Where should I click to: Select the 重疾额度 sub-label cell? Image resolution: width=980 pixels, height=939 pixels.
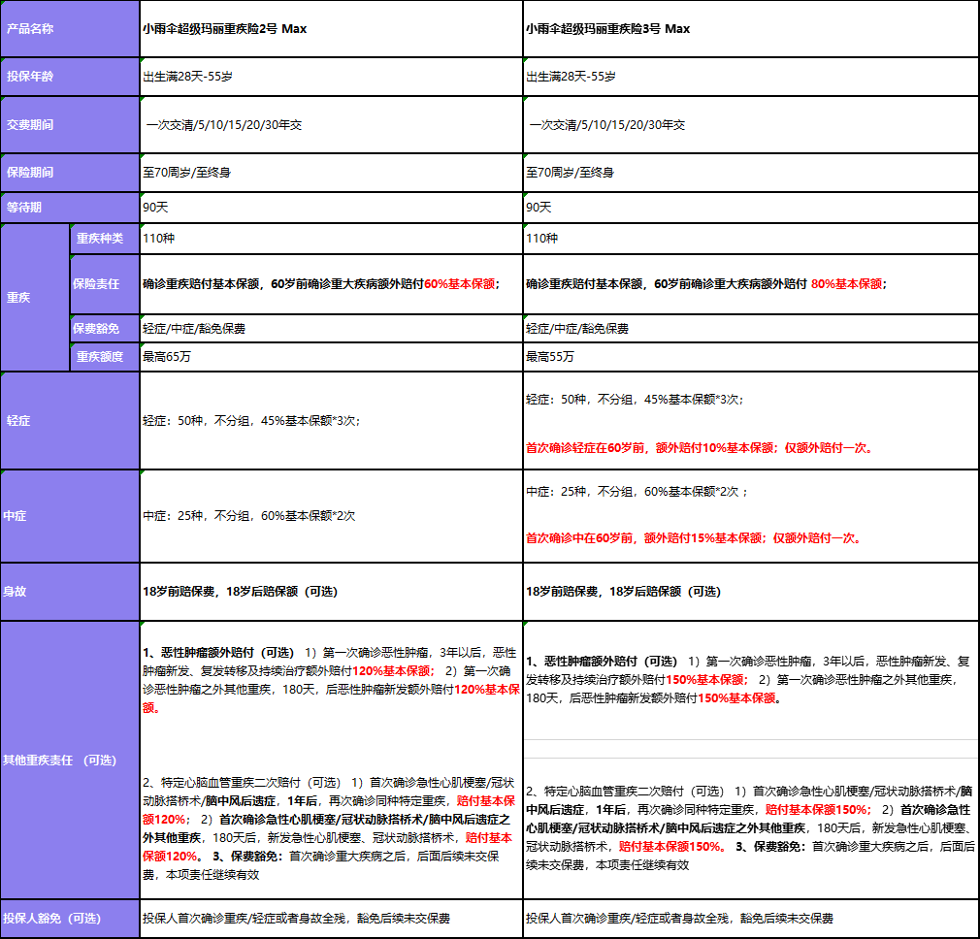tap(105, 357)
